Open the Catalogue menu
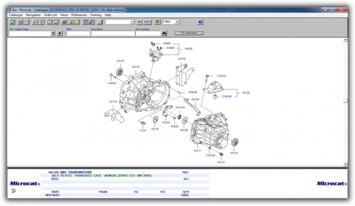Image resolution: width=355 pixels, height=206 pixels. [16, 15]
